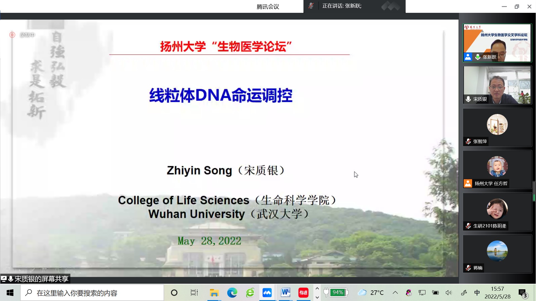Click 宋质银's microphone icon in video tile
The width and height of the screenshot is (536, 301).
point(468,99)
